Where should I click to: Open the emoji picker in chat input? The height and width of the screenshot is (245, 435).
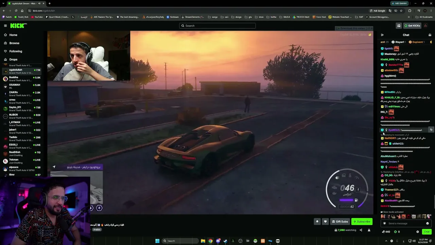click(x=428, y=224)
